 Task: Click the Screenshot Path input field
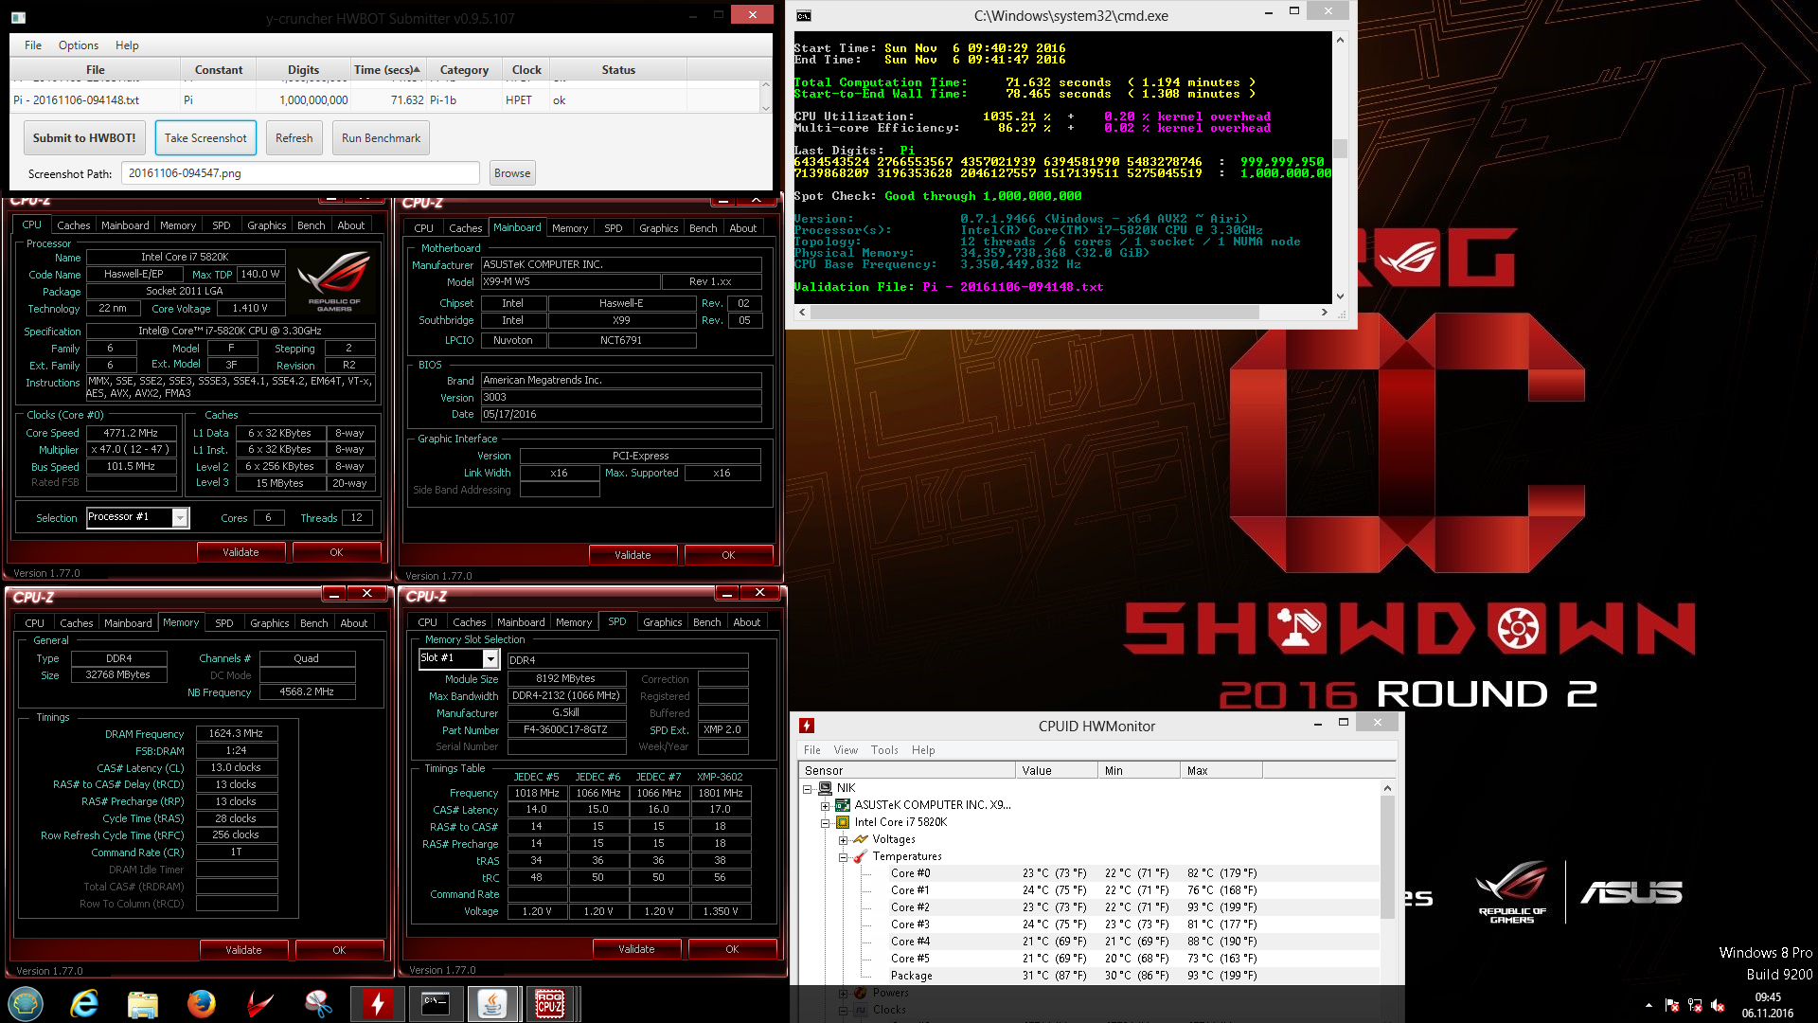300,172
